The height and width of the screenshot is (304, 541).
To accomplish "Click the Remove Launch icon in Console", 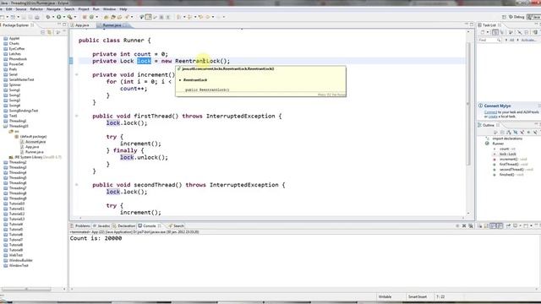I will [x=464, y=226].
